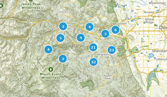Image resolution: width=167 pixels, height=97 pixels.
Task: Click the Arvada city label
Action: coord(149,12)
